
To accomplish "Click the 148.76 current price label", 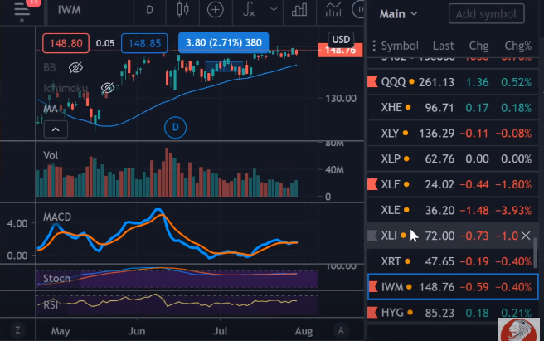I will [x=340, y=51].
